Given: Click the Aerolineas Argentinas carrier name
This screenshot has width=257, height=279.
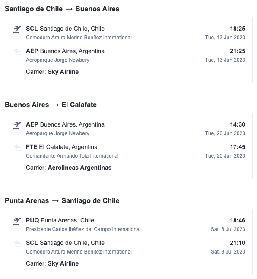Looking at the screenshot, I should pyautogui.click(x=79, y=168).
